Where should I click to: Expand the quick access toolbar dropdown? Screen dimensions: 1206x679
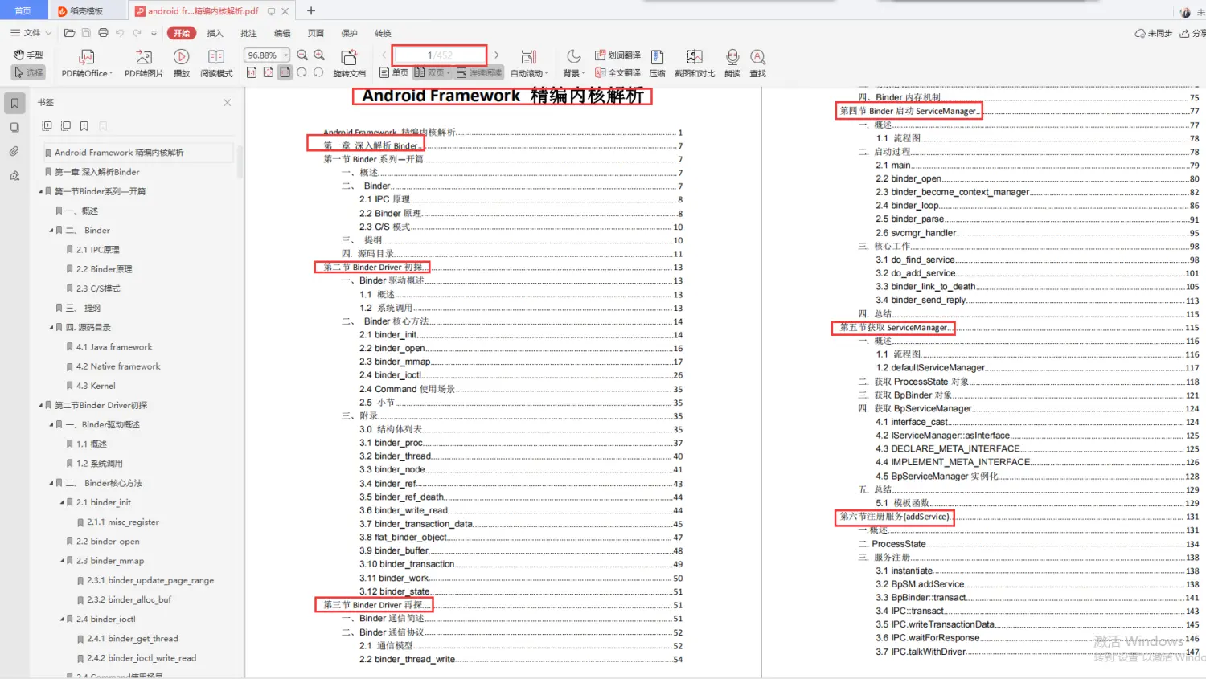[154, 33]
